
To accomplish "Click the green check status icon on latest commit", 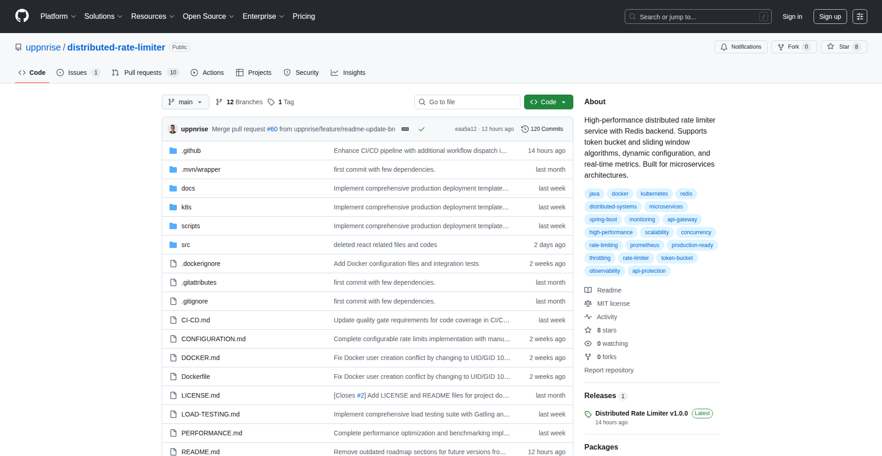I will pos(421,129).
